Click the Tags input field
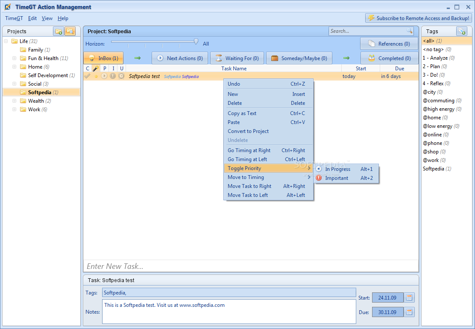The width and height of the screenshot is (475, 329). tap(229, 292)
